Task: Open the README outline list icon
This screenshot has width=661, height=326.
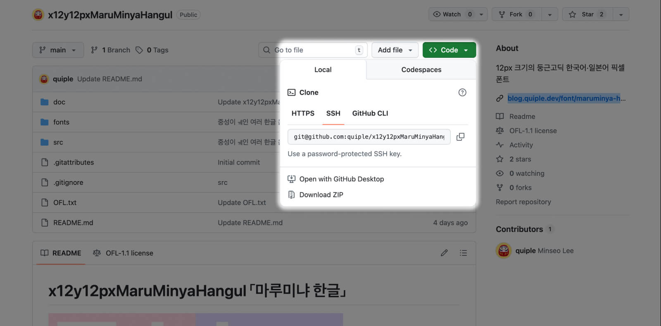Action: point(463,253)
